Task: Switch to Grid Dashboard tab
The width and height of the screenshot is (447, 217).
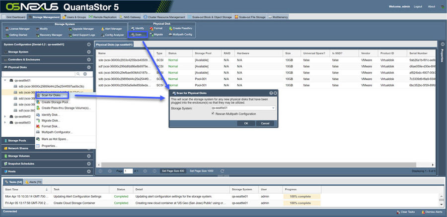Action: 14,17
